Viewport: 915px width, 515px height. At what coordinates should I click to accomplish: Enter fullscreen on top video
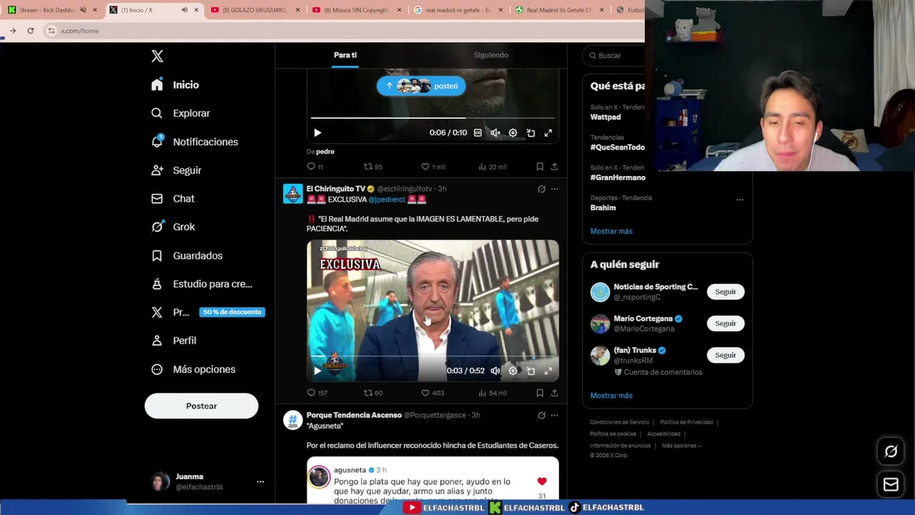[x=548, y=133]
